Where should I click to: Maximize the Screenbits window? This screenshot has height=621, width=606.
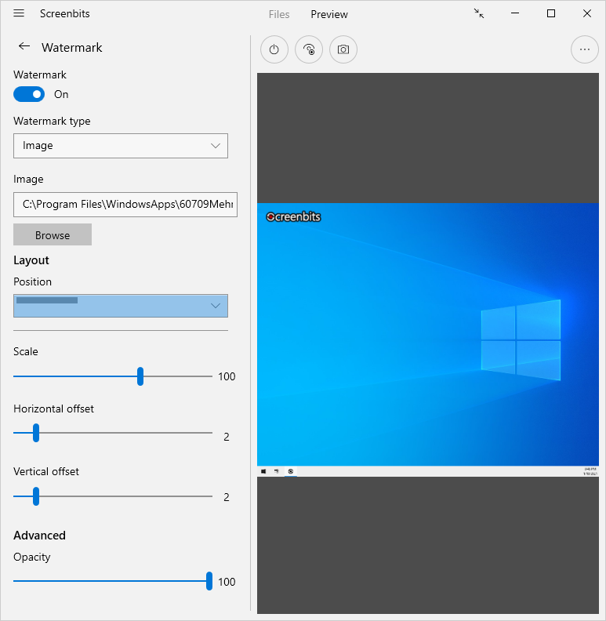551,13
